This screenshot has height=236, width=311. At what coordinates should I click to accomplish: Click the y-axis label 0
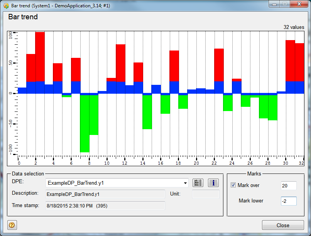point(10,93)
